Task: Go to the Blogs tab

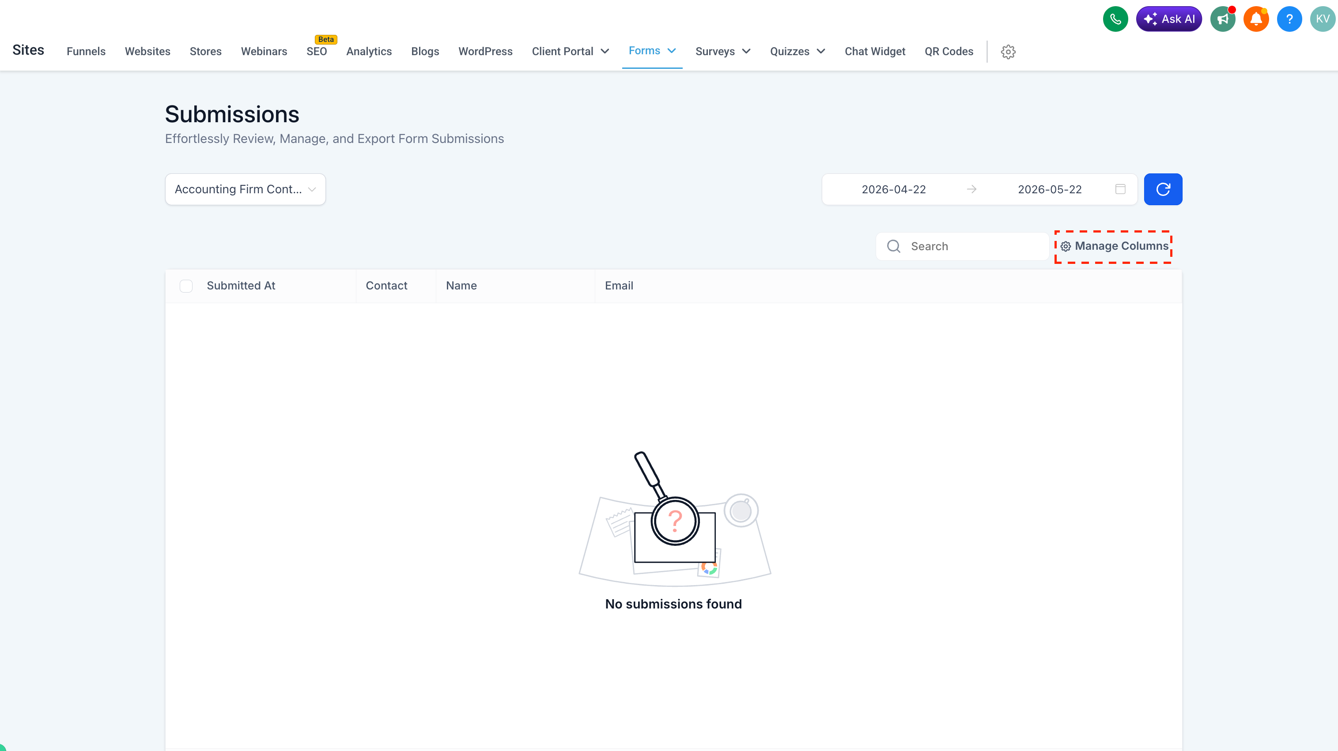Action: pos(425,51)
